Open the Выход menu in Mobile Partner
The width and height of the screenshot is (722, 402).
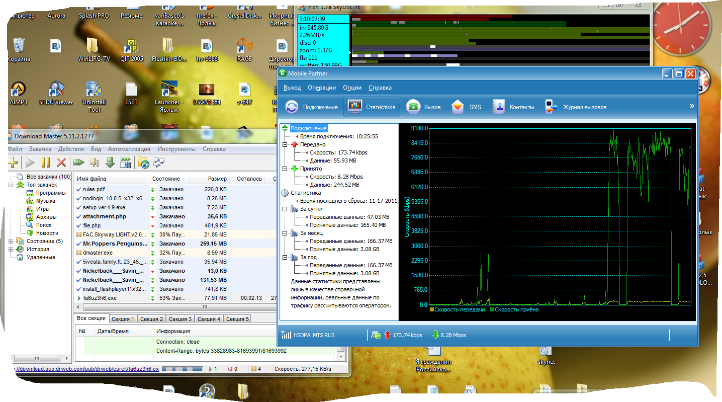pos(292,88)
